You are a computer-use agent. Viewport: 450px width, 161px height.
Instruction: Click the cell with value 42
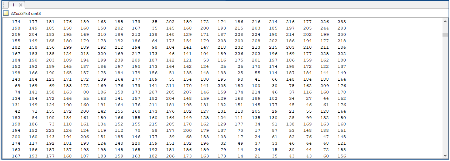click(17, 111)
